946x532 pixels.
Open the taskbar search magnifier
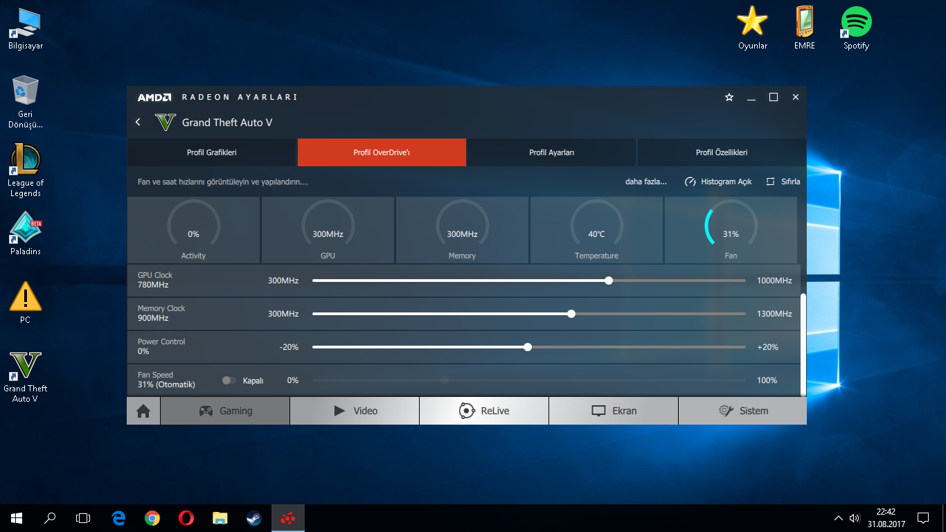pyautogui.click(x=50, y=517)
